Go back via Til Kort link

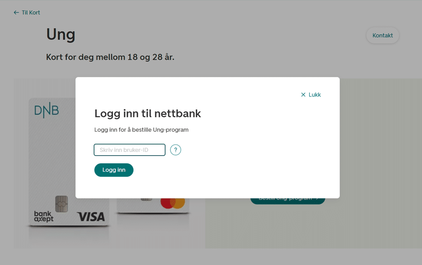[x=26, y=13]
